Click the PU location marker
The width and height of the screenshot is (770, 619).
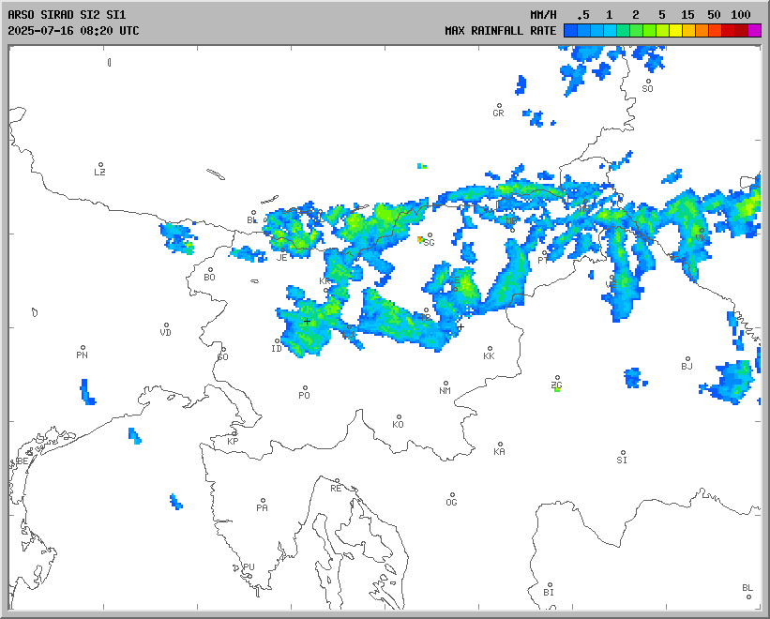point(249,560)
